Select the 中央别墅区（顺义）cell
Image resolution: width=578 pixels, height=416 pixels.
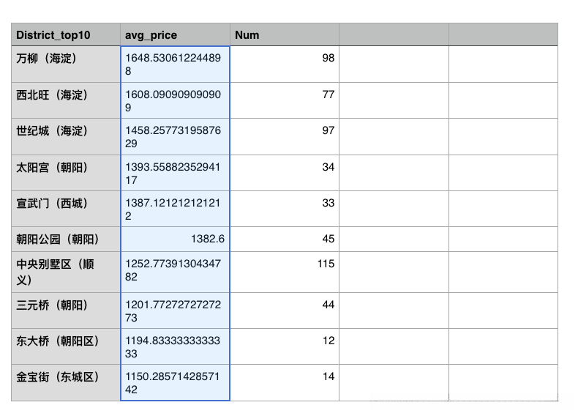66,272
